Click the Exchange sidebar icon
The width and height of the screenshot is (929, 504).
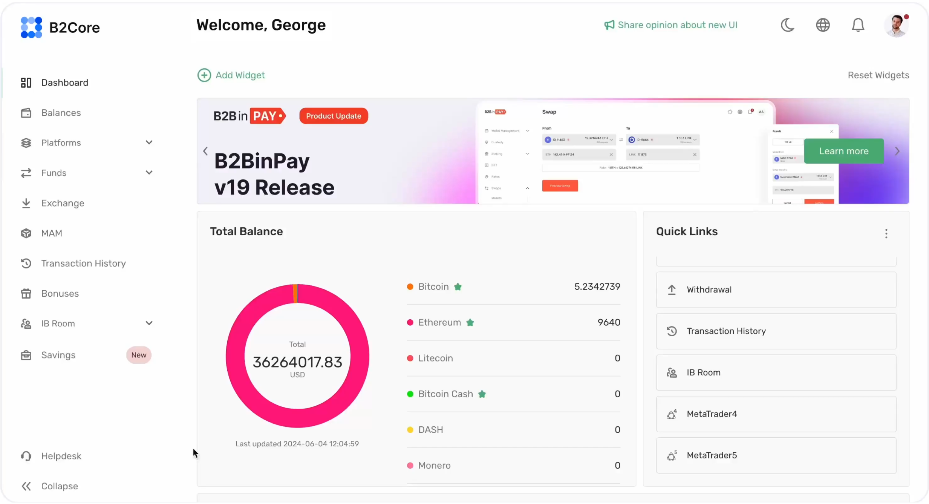26,202
